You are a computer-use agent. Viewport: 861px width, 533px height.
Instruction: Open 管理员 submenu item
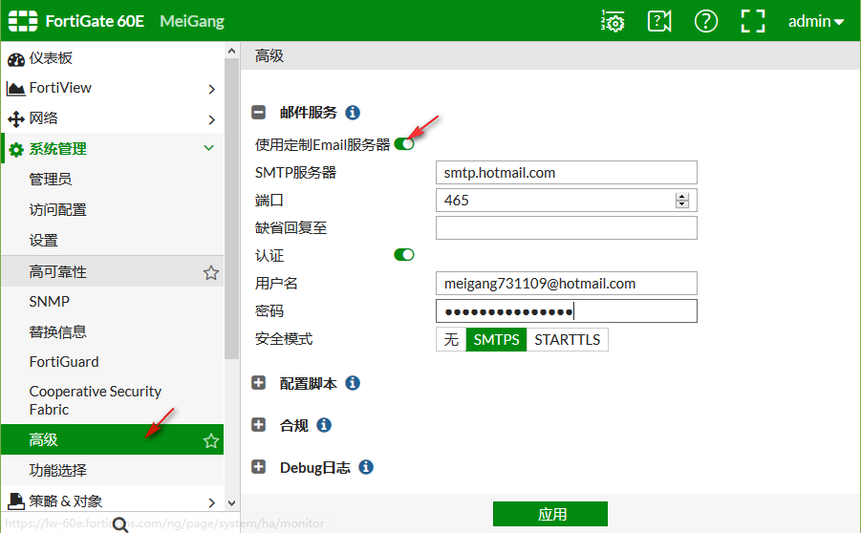click(x=112, y=179)
